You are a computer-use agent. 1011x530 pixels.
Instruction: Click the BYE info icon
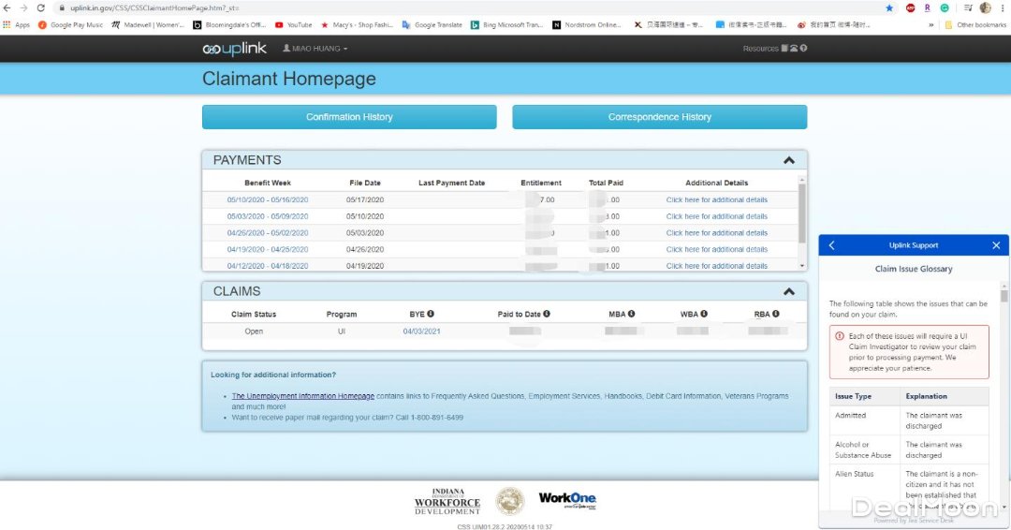[x=431, y=315]
